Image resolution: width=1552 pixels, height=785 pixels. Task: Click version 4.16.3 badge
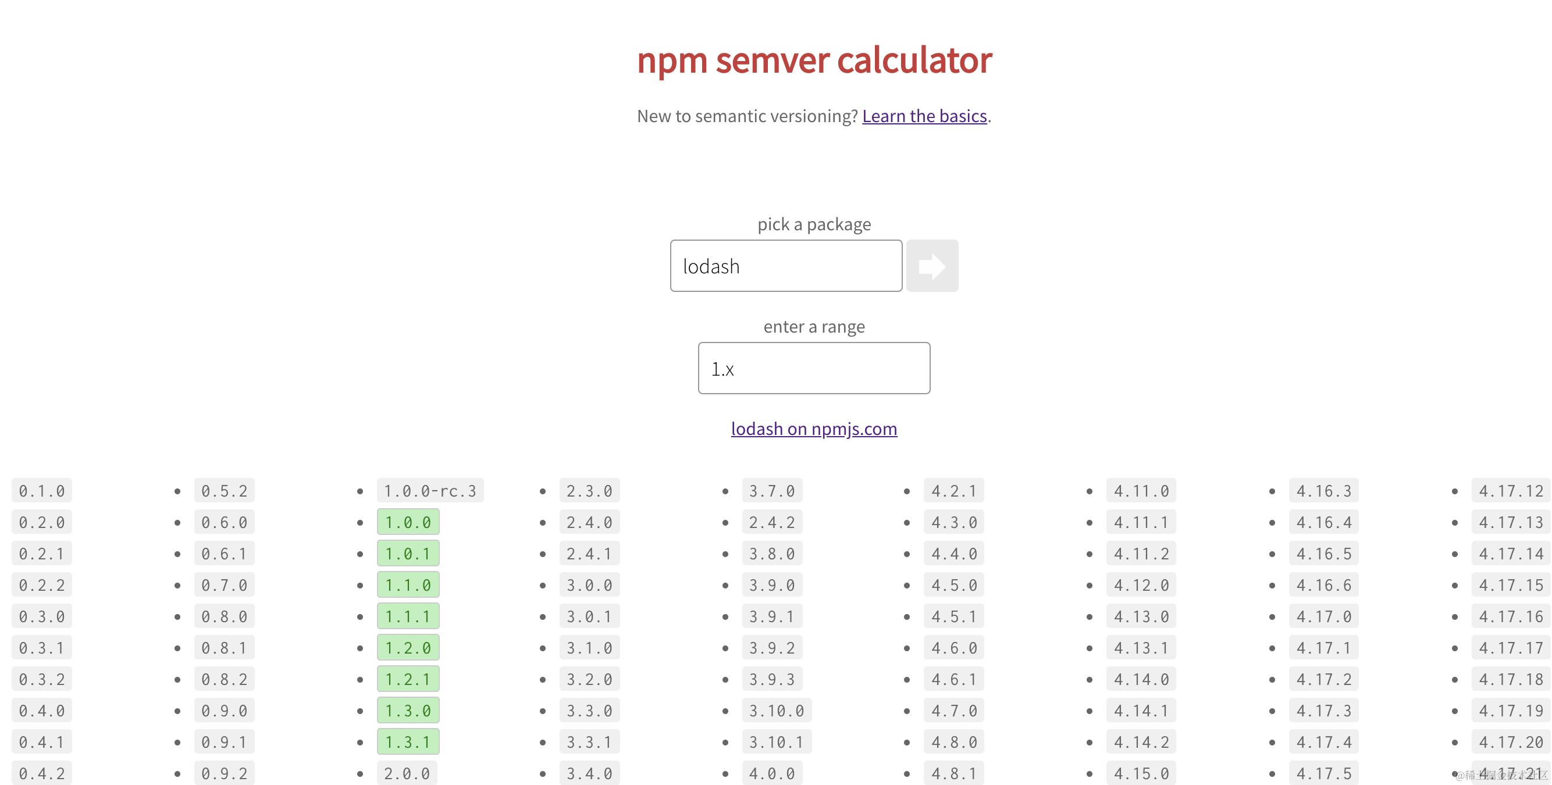click(1323, 490)
